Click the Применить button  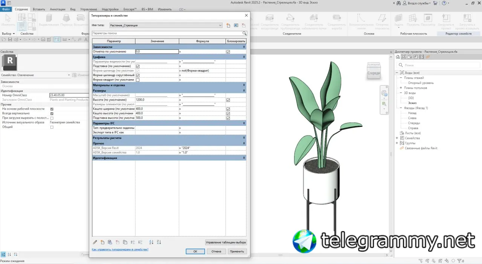pos(237,251)
